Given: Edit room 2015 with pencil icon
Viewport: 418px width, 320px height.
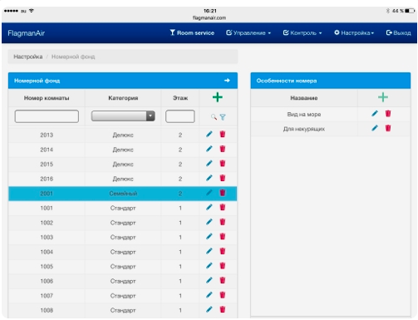Looking at the screenshot, I should pos(209,164).
